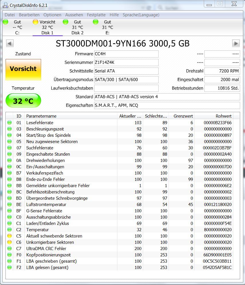Viewport: 245px width, 285px height.
Task: Click the yellow icon of Unkorrigierbare Sektoren
Action: 9,242
